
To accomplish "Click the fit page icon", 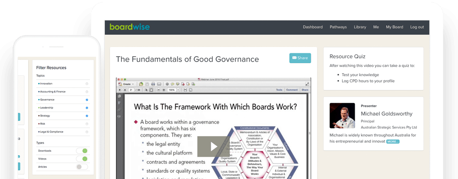I will pos(191,90).
